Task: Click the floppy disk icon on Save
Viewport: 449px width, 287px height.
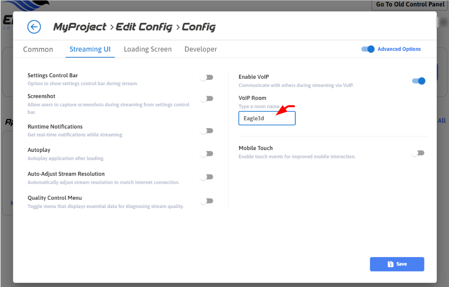Action: 390,264
